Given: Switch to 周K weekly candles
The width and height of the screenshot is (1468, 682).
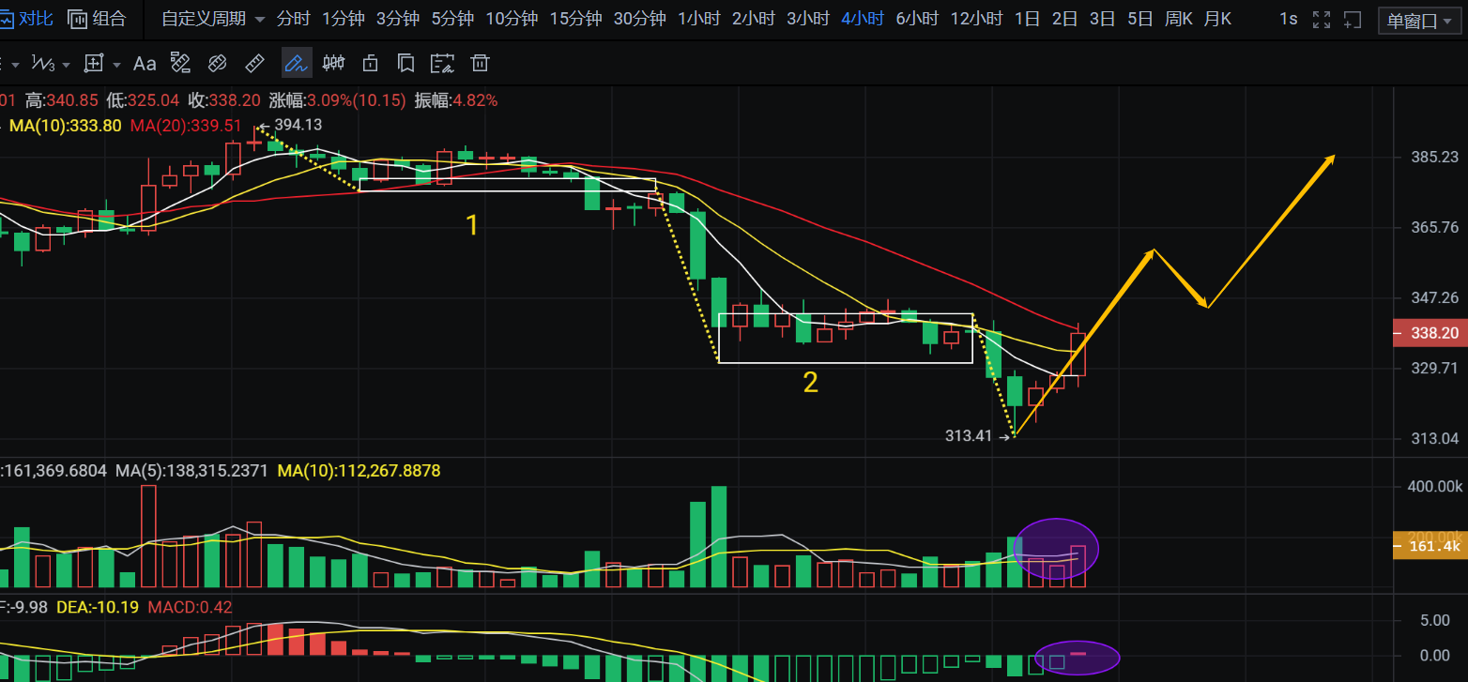Looking at the screenshot, I should [x=1178, y=19].
